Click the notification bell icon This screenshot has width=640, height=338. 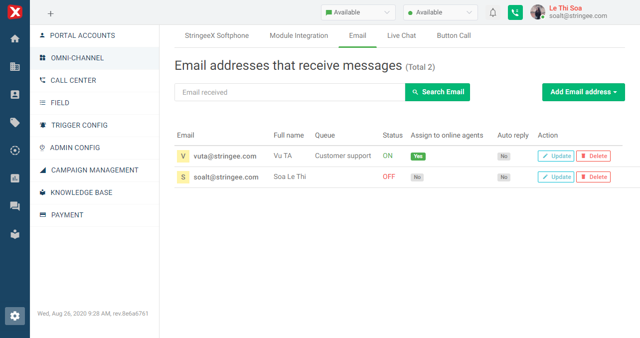[493, 12]
